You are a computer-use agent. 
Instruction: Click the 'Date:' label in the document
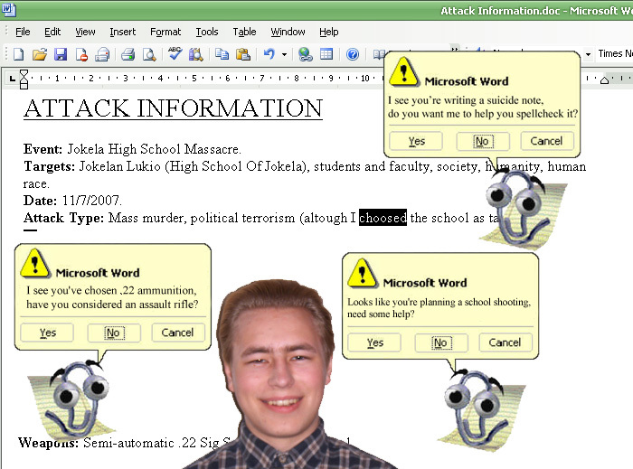pos(41,201)
